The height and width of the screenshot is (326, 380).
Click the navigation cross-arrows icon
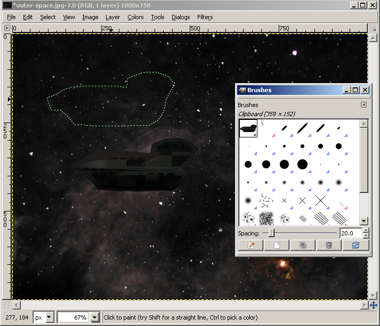tap(373, 305)
